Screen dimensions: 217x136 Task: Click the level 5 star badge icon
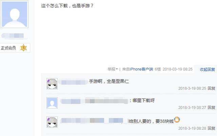click(x=23, y=48)
